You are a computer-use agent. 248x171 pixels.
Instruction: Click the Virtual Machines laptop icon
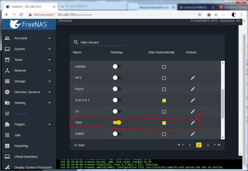click(x=7, y=156)
